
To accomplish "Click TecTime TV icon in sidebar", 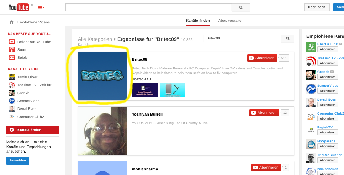I will pos(12,85).
